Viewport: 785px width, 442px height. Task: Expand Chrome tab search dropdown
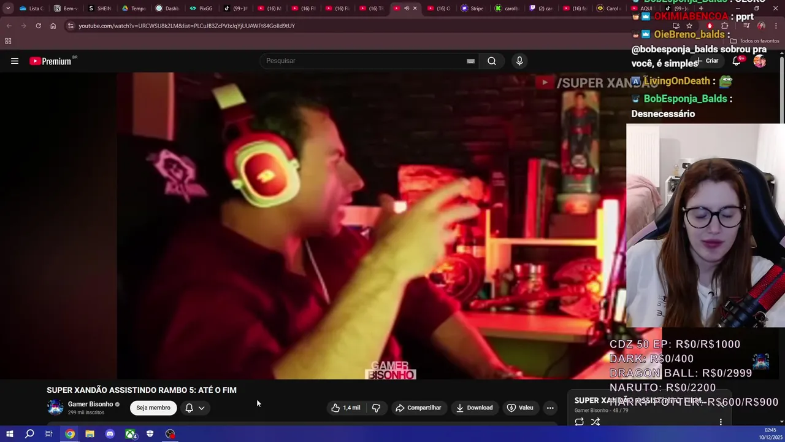[8, 9]
